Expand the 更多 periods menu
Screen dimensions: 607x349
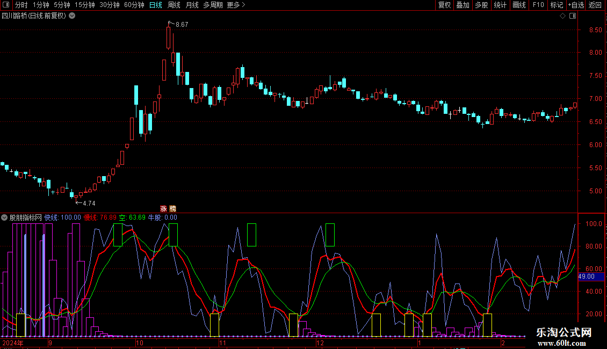tap(236, 5)
